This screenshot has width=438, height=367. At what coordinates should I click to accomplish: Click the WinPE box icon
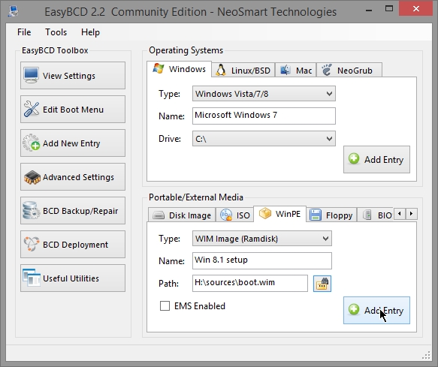tap(264, 213)
